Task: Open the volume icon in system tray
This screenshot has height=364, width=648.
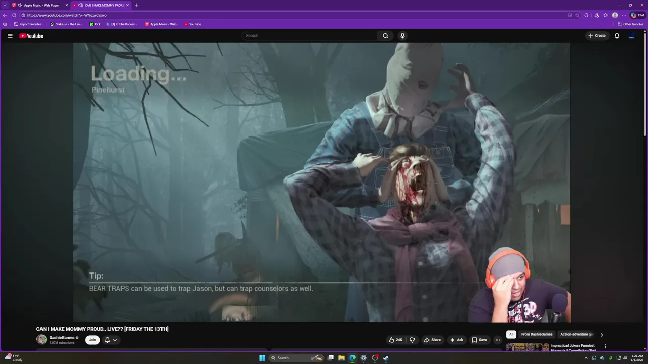Action: click(x=625, y=358)
